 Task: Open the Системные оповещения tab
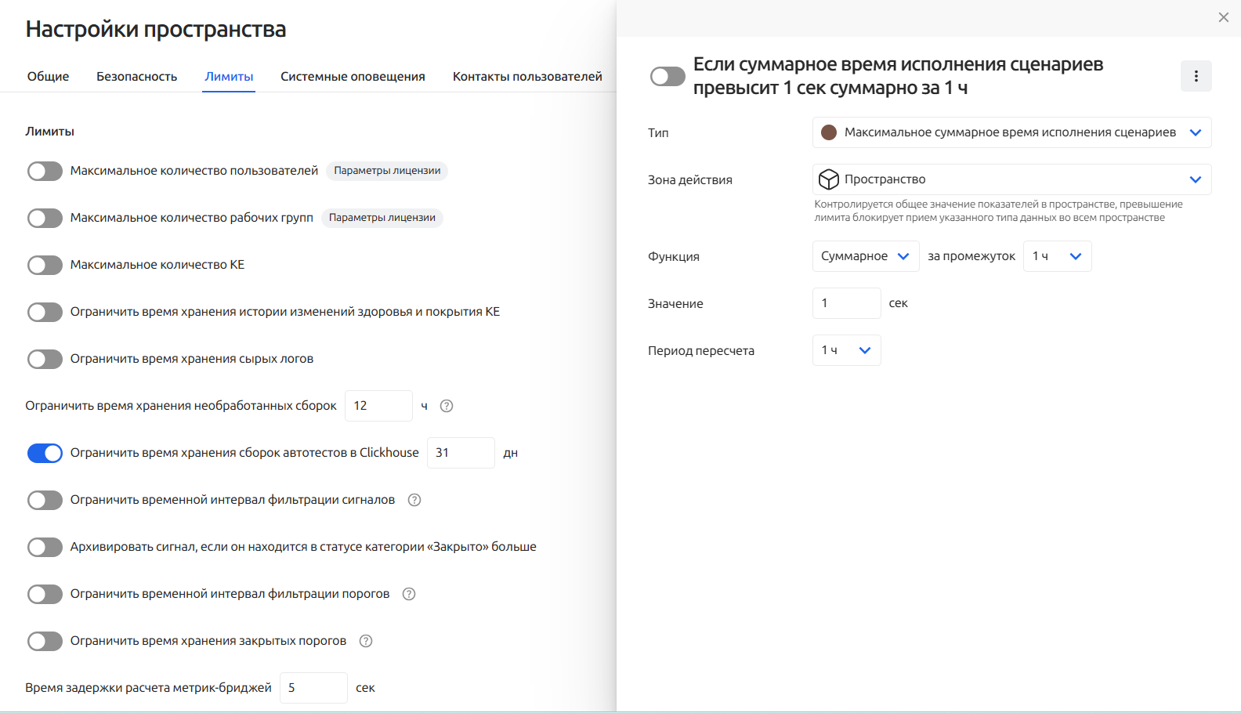(353, 76)
